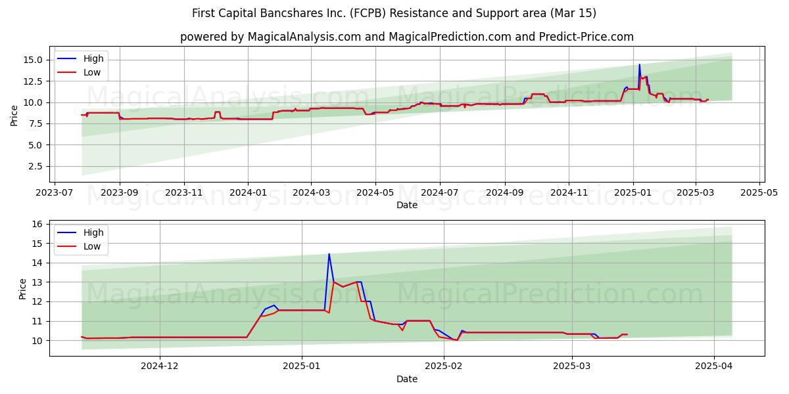
Task: Click the 2025-03 tick label on top chart
Action: click(696, 193)
